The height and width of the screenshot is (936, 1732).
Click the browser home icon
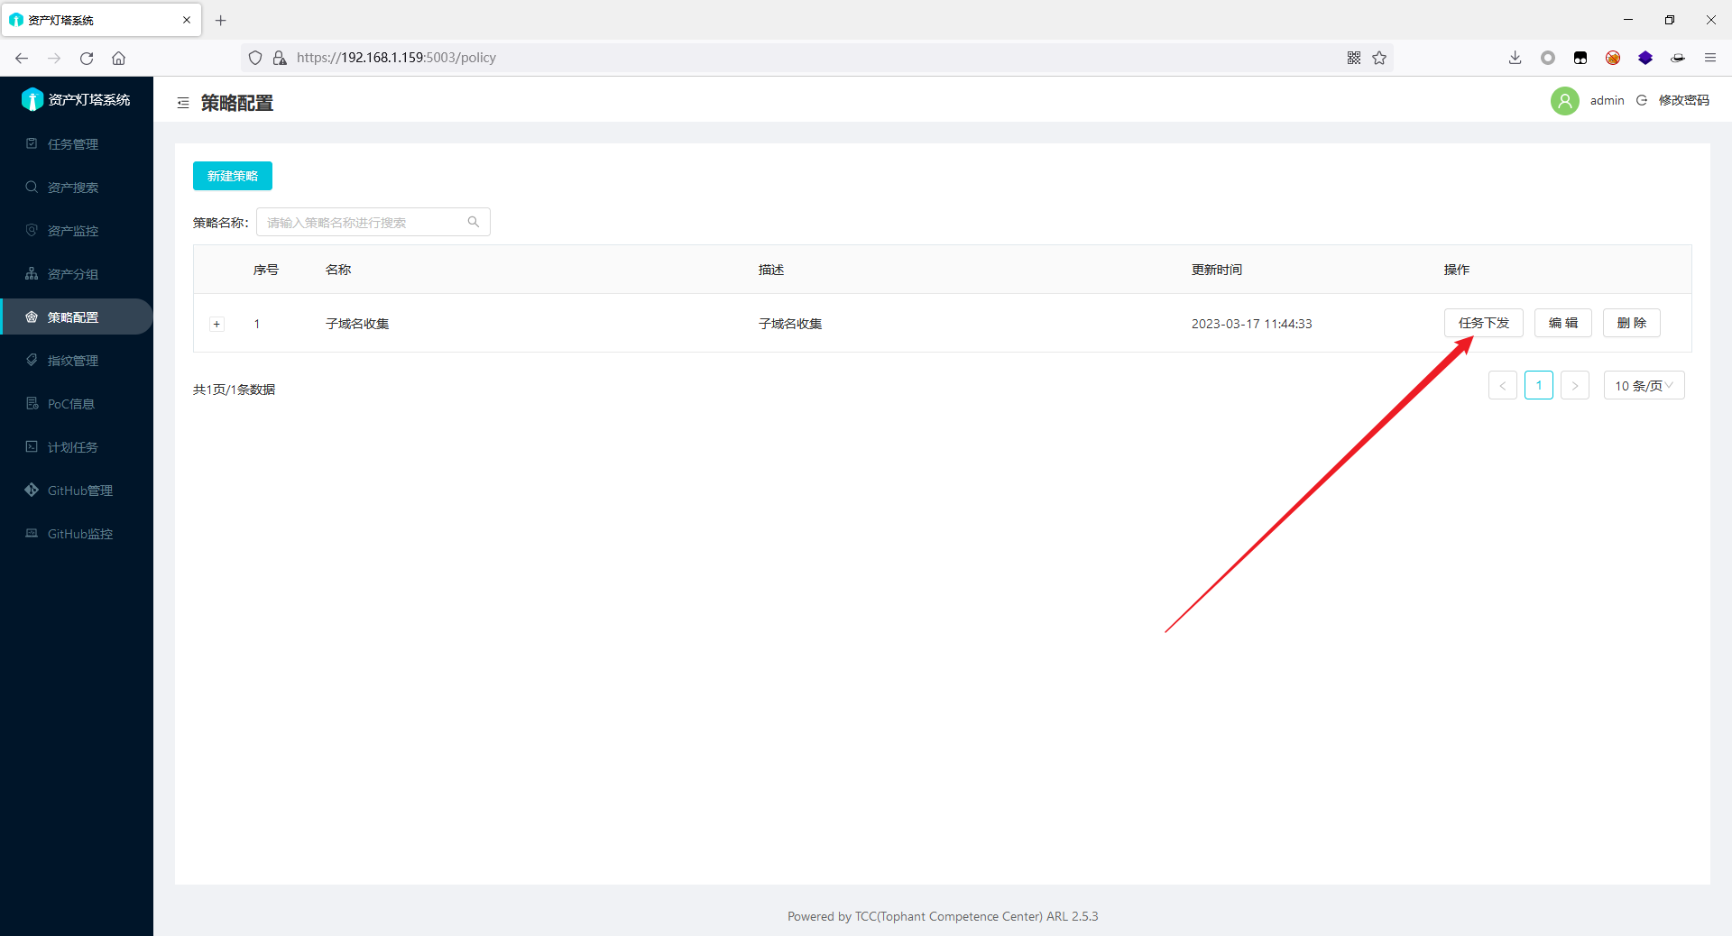pyautogui.click(x=118, y=58)
